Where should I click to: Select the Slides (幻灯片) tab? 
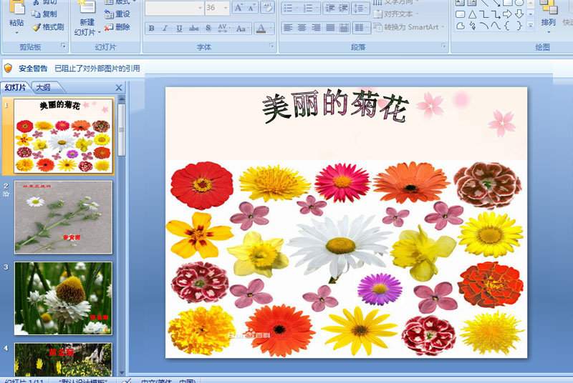point(15,87)
